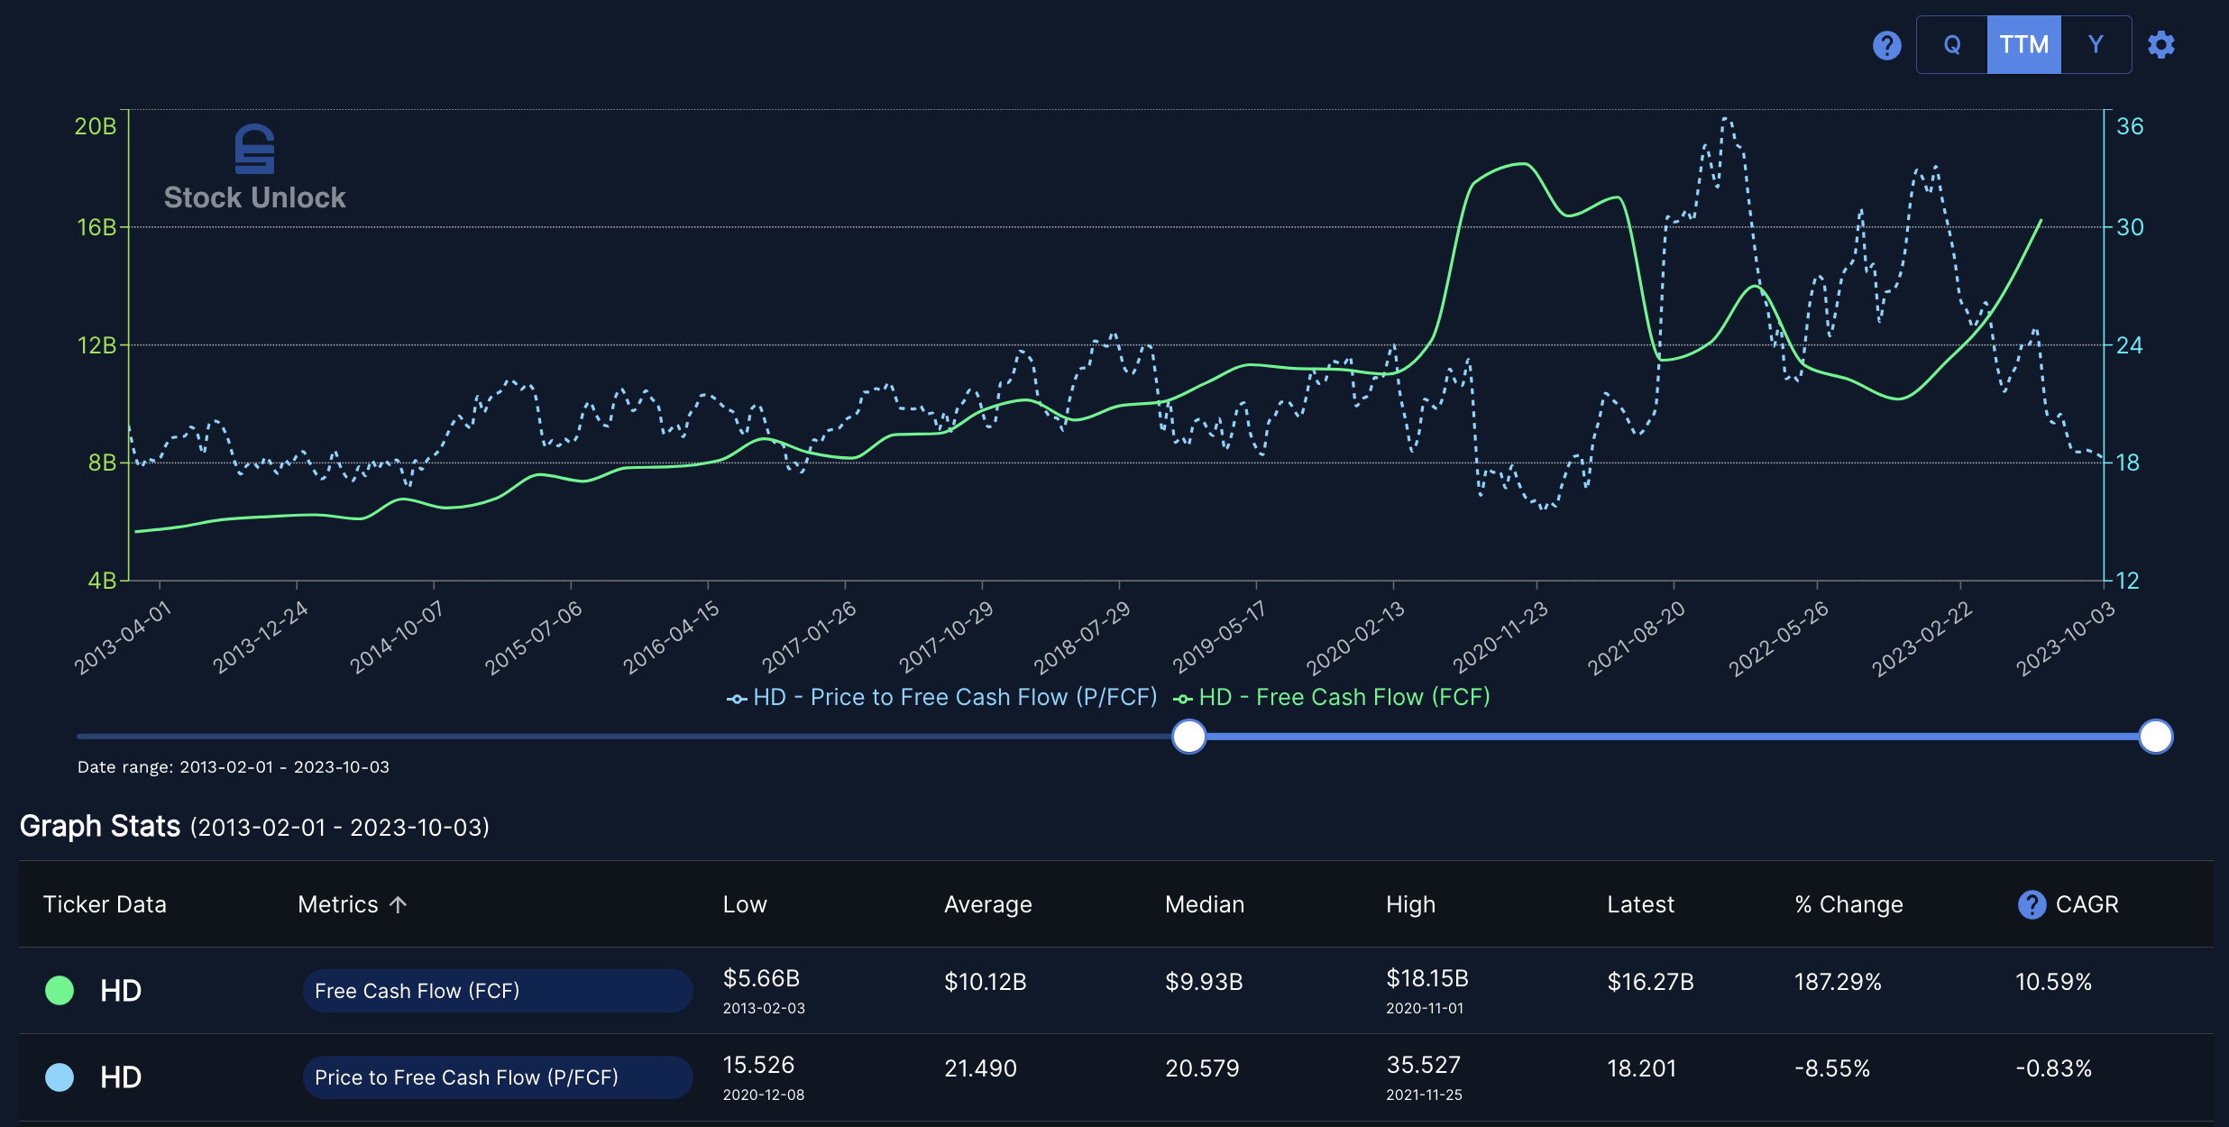The width and height of the screenshot is (2229, 1127).
Task: Click the 36 right axis label
Action: tap(2130, 126)
